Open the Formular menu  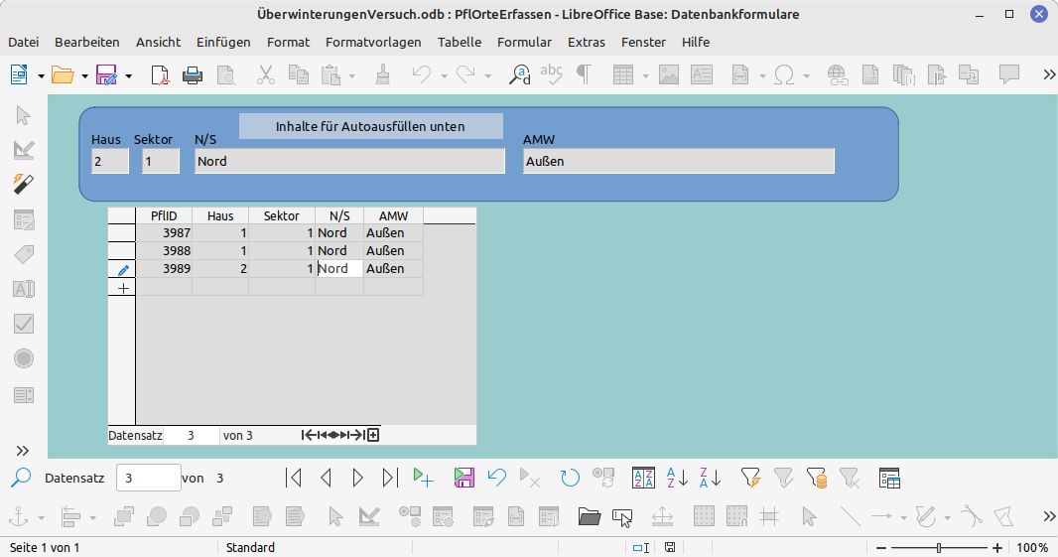(524, 42)
